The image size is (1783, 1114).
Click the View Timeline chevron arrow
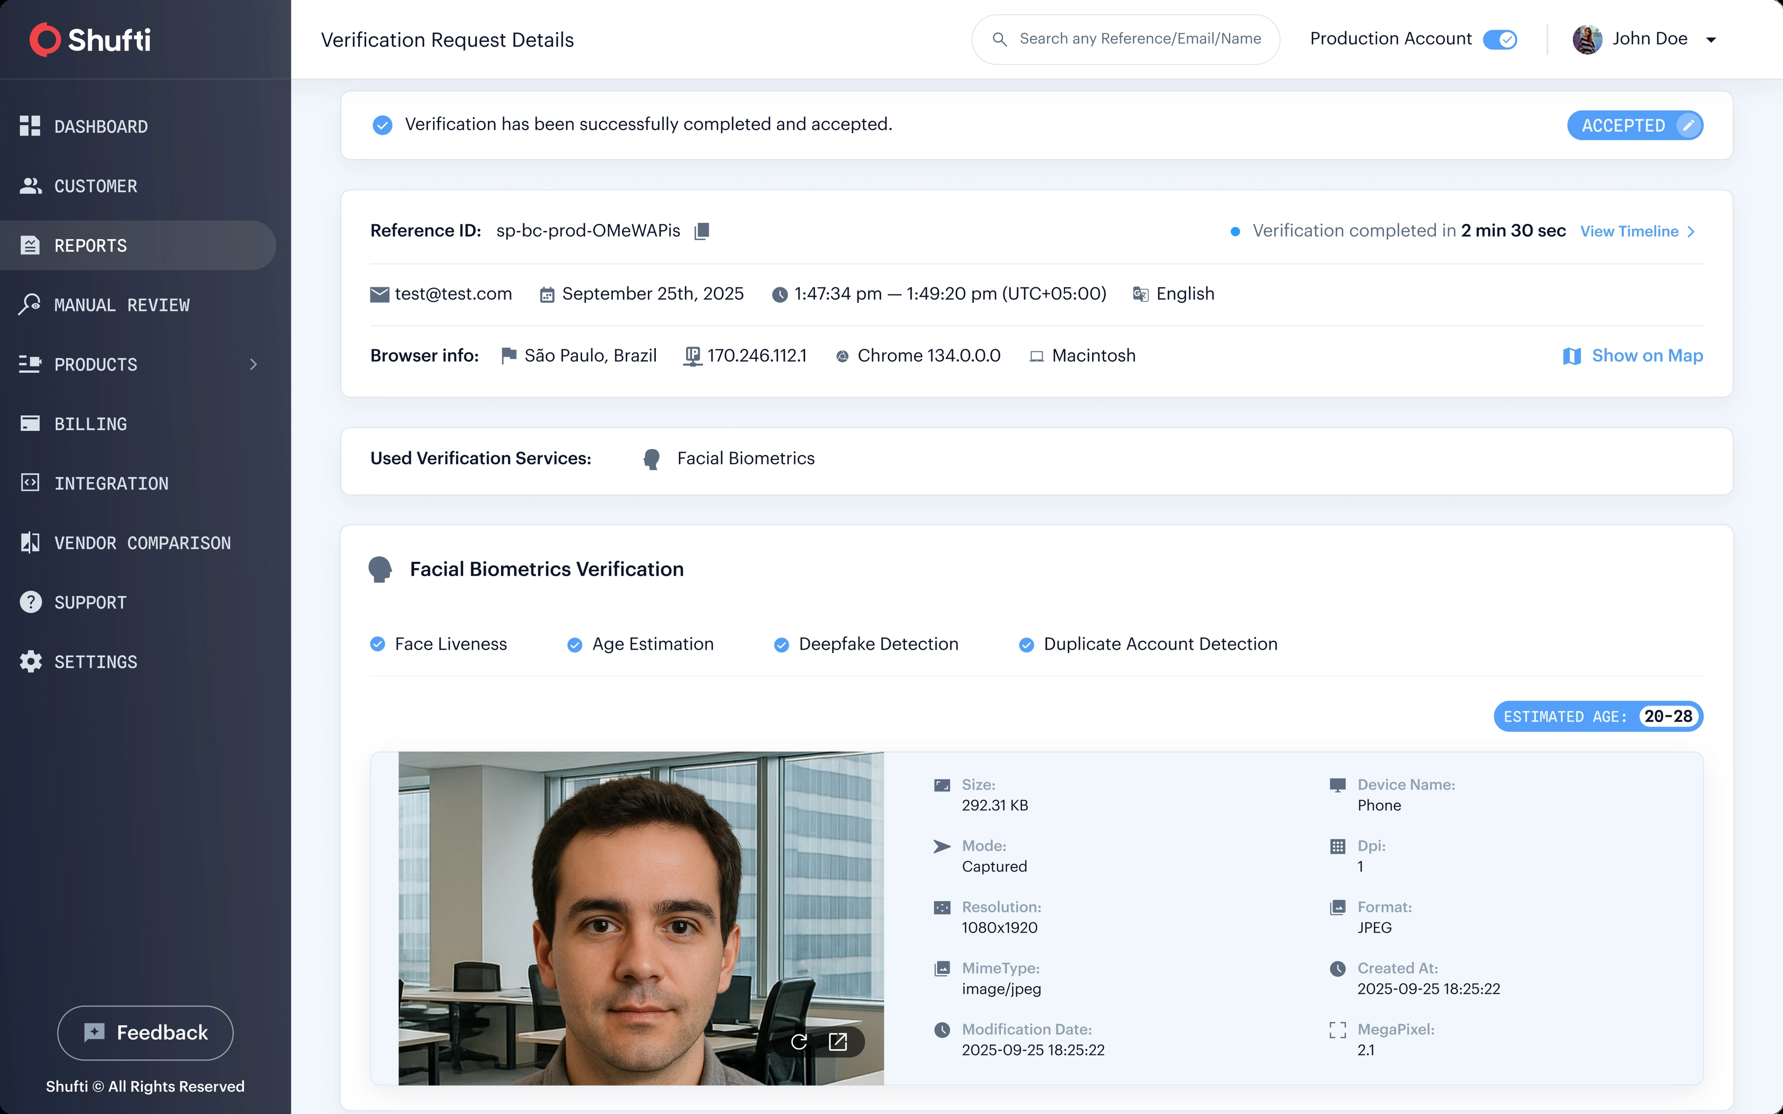pos(1692,232)
